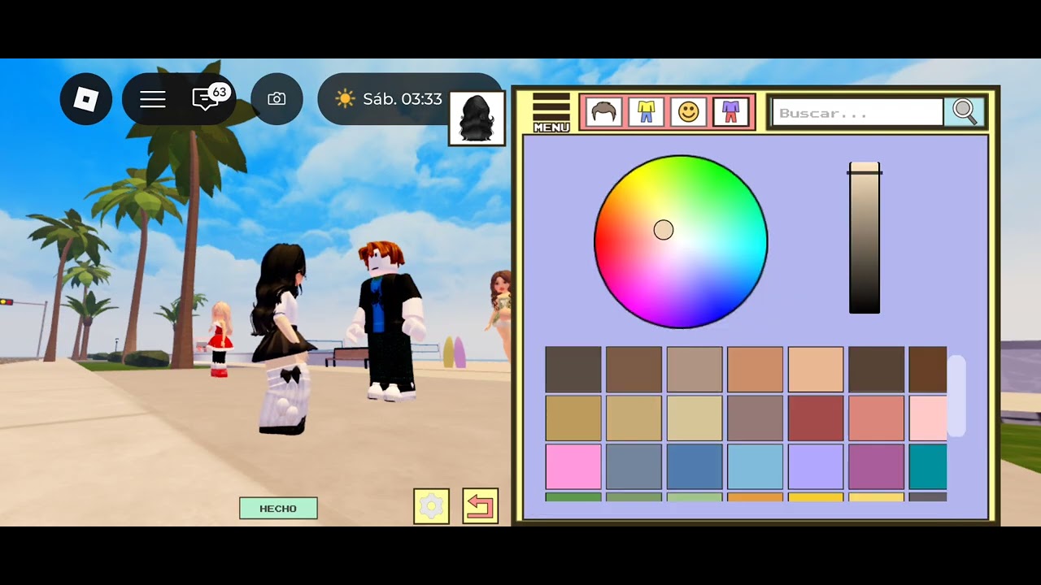
Task: Open the Roblox main menu logo button
Action: click(86, 99)
